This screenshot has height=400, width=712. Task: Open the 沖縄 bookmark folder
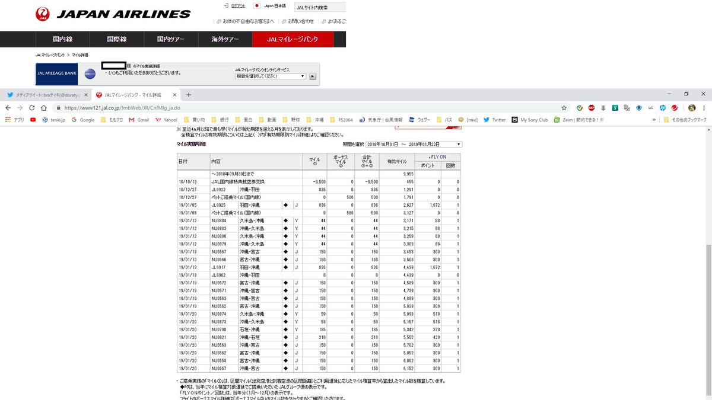(x=314, y=120)
